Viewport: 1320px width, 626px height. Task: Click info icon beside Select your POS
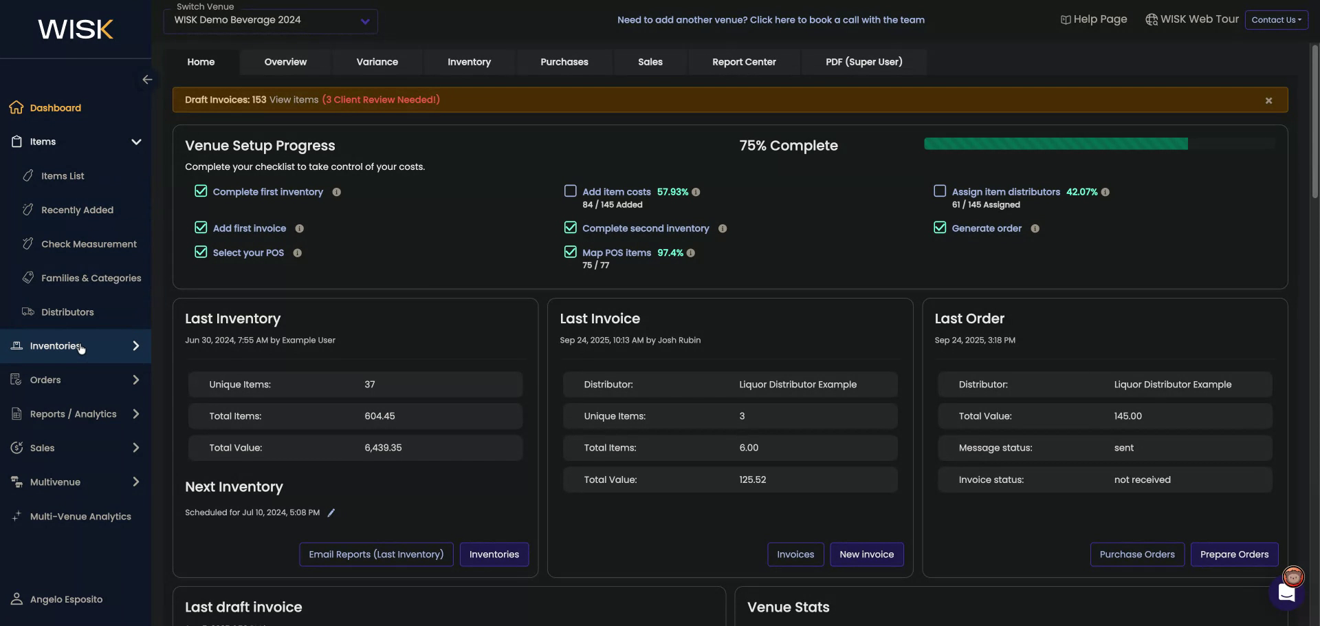point(298,253)
